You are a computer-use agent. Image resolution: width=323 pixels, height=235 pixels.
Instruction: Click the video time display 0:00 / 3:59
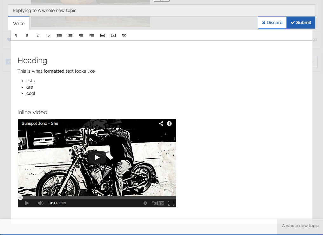(x=58, y=203)
